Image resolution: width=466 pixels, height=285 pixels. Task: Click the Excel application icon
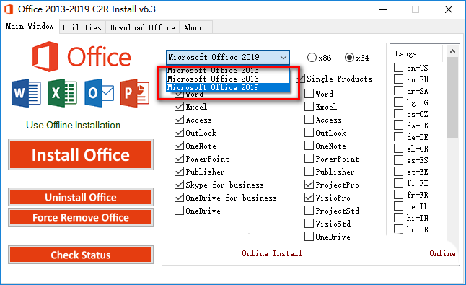(62, 93)
